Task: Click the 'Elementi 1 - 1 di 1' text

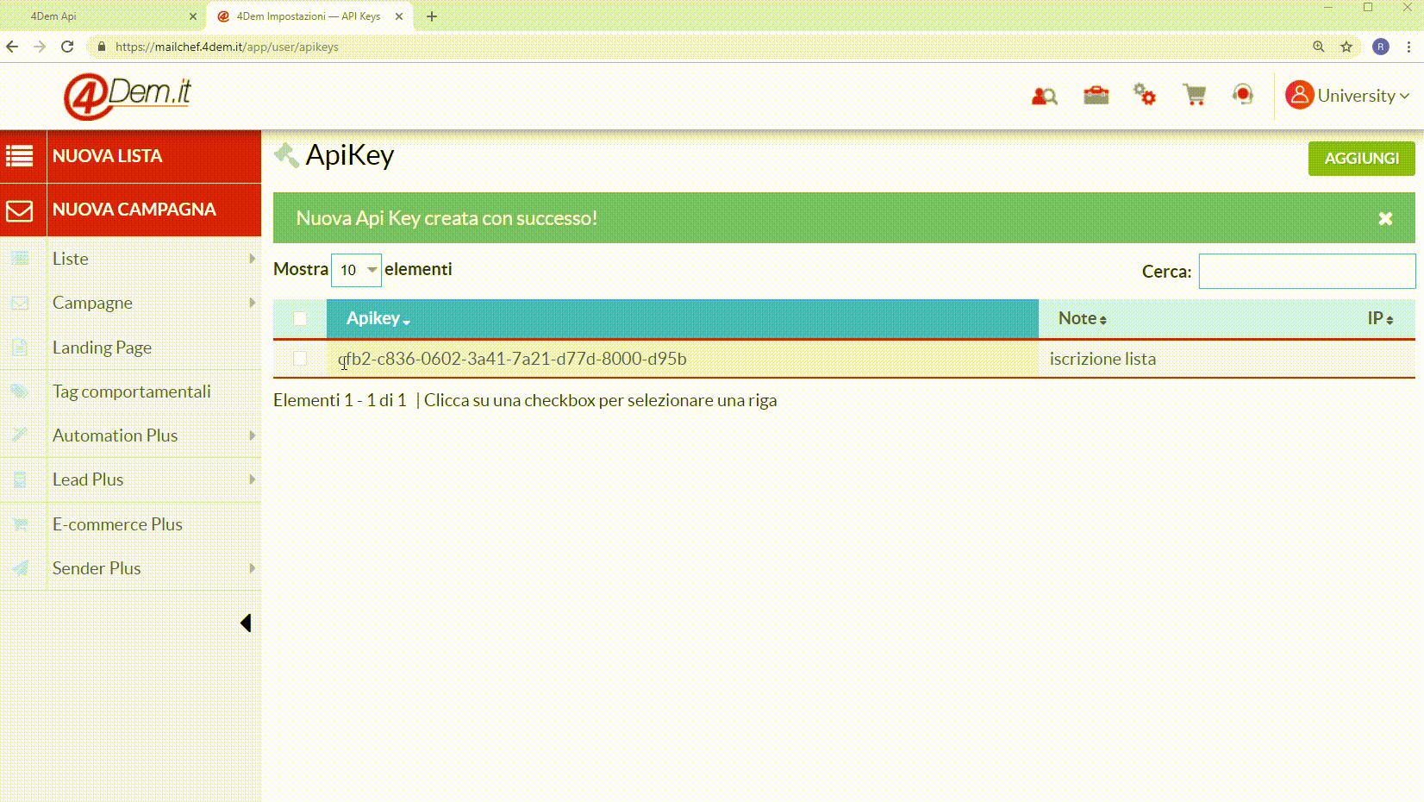Action: (340, 400)
